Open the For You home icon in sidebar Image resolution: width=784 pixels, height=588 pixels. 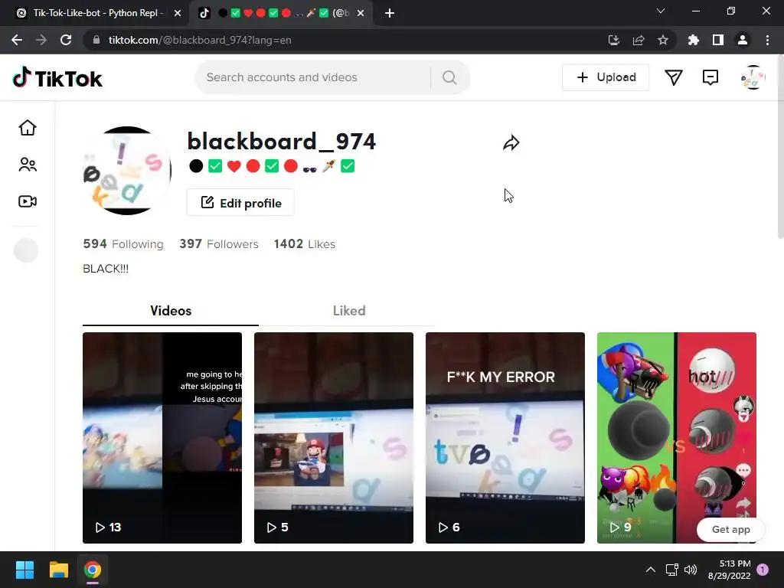(28, 128)
